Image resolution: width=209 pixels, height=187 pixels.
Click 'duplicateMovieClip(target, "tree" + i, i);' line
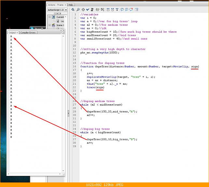tap(121, 77)
